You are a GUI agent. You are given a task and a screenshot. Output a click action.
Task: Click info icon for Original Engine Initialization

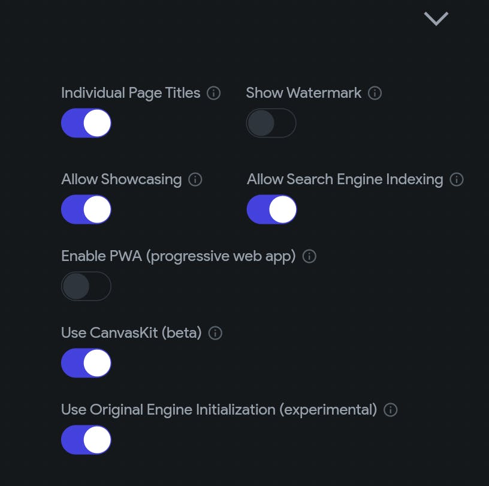391,410
